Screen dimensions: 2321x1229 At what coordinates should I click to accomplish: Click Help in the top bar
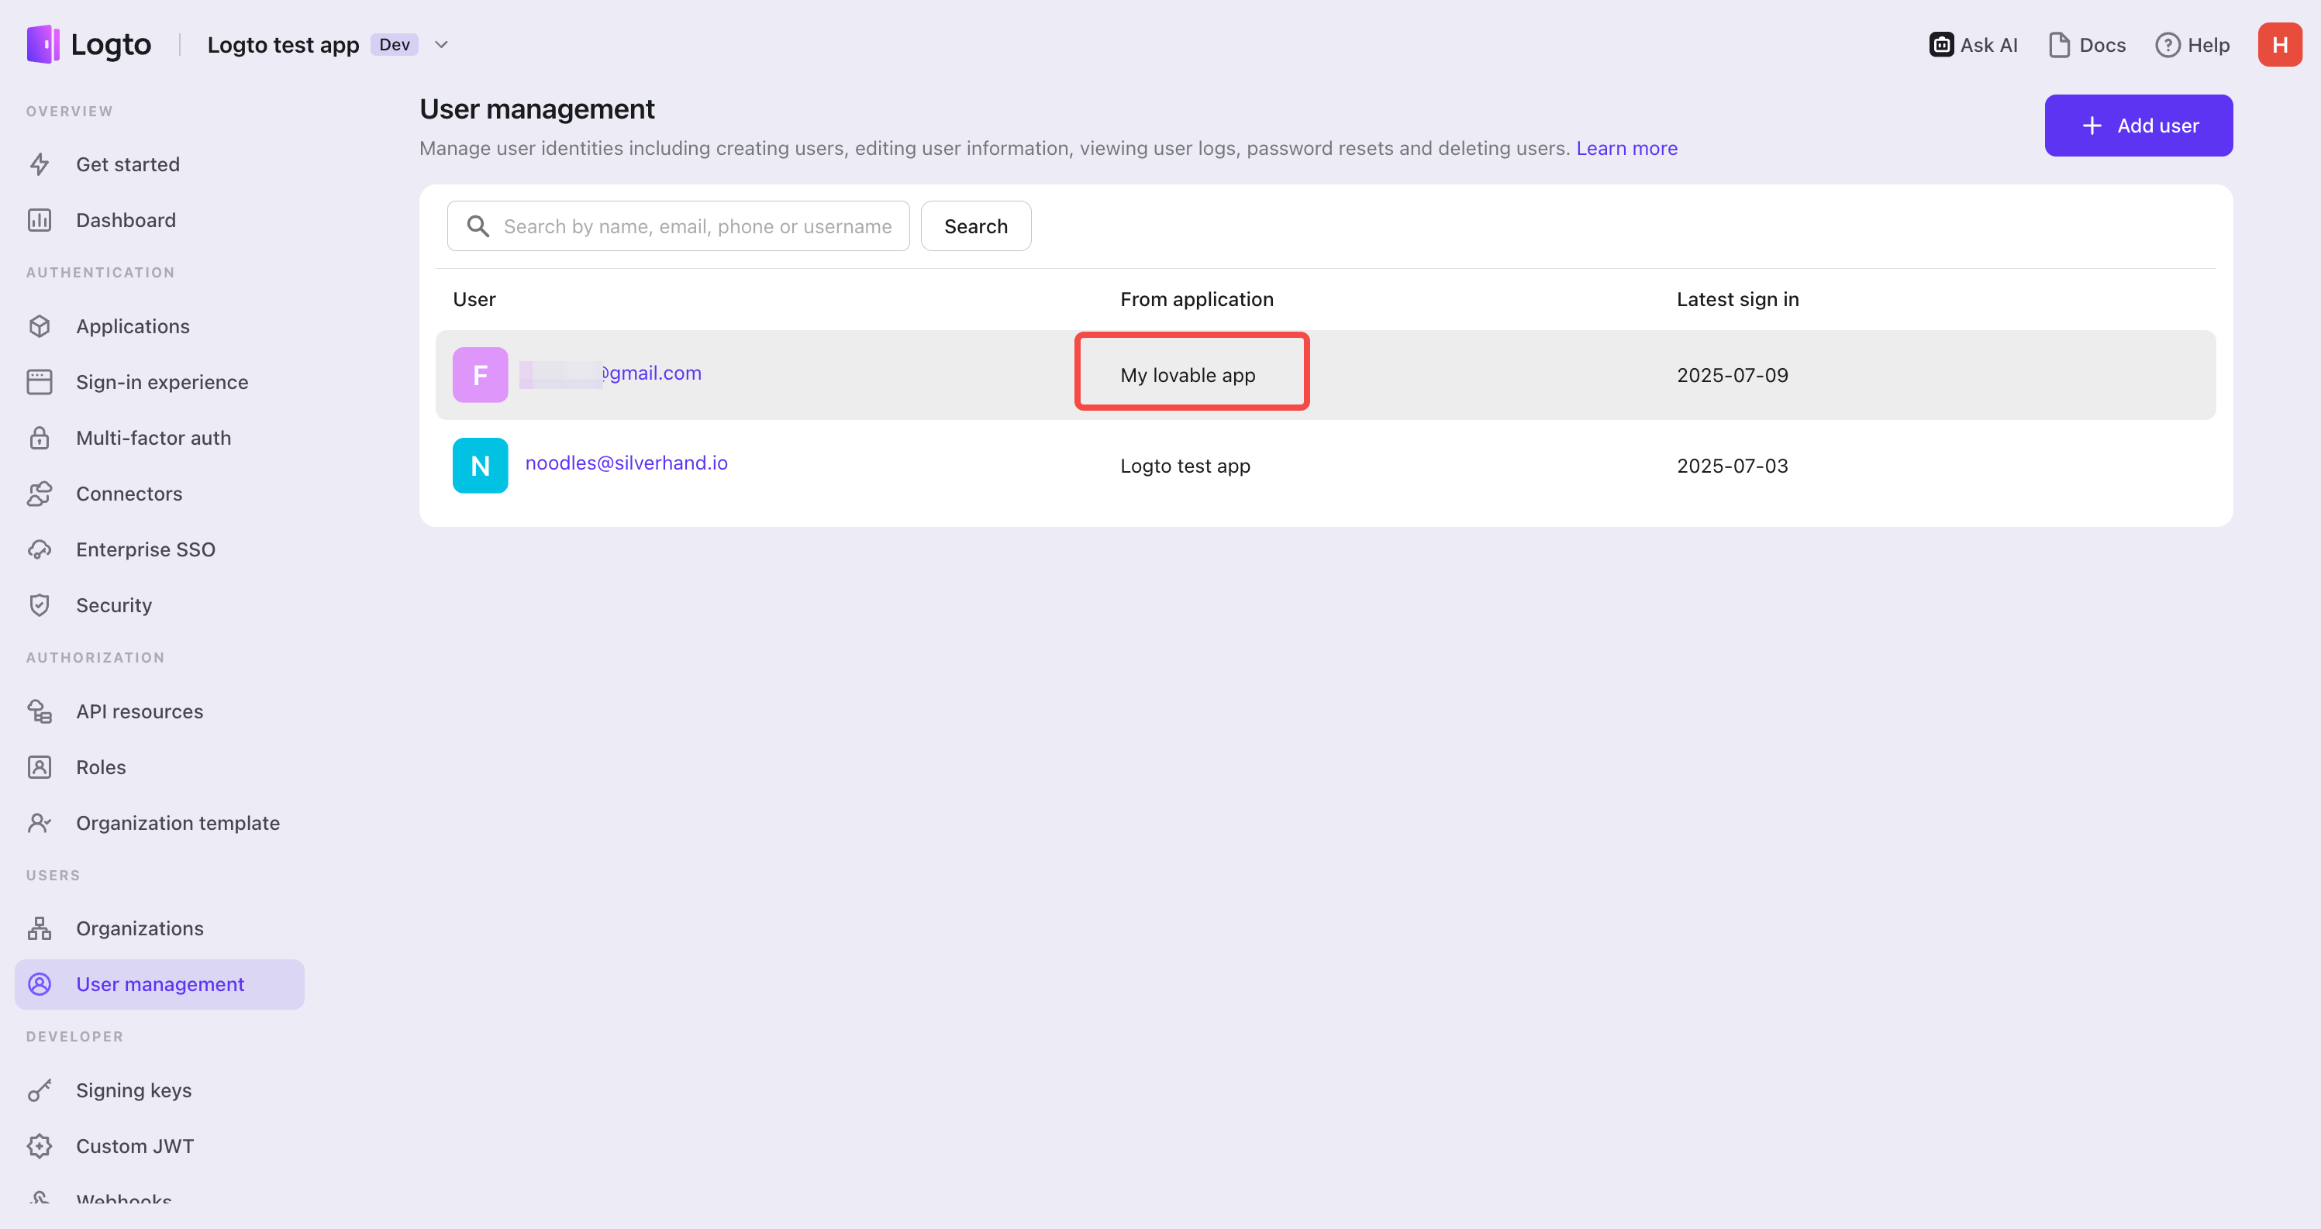[2192, 44]
